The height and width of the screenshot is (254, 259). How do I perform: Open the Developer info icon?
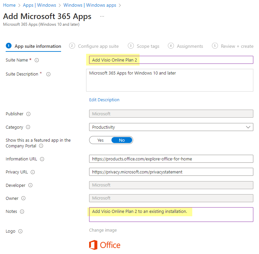tap(30, 185)
